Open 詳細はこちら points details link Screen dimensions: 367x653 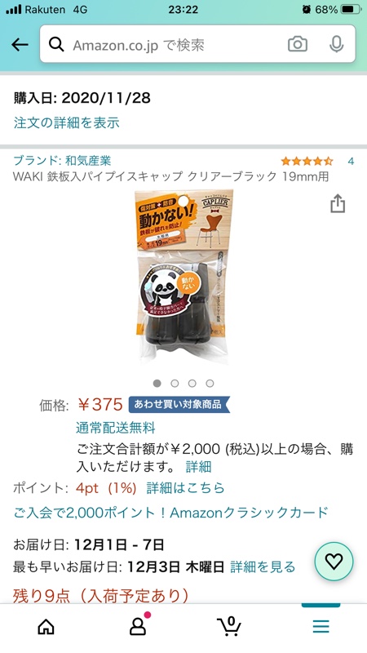pos(185,488)
